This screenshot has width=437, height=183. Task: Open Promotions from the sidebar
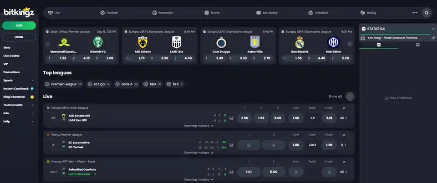(11, 72)
